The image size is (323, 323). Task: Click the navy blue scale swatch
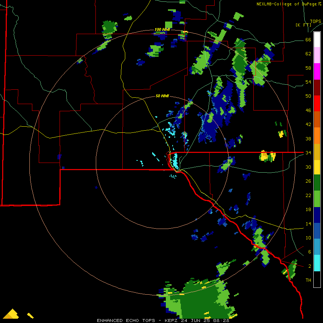tap(317, 215)
